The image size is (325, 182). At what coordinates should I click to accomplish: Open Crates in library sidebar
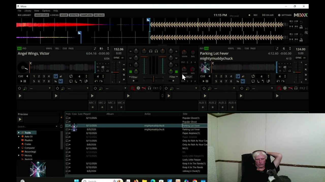(x=28, y=144)
